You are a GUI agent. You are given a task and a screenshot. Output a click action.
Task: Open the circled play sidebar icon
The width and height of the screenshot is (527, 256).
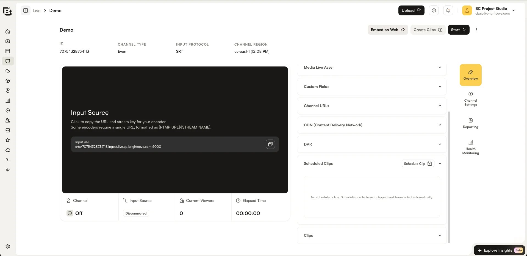coord(8,110)
